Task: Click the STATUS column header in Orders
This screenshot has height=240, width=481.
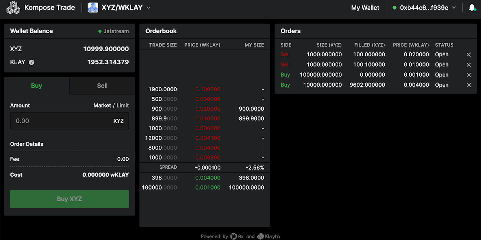Action: 444,45
